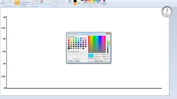Choose the up arrow shape
This screenshot has width=177, height=99.
click(x=56, y=2)
